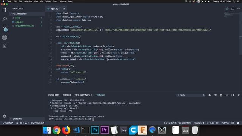Open the Selection menu
Image resolution: width=242 pixels, height=136 pixels.
(x=28, y=2)
